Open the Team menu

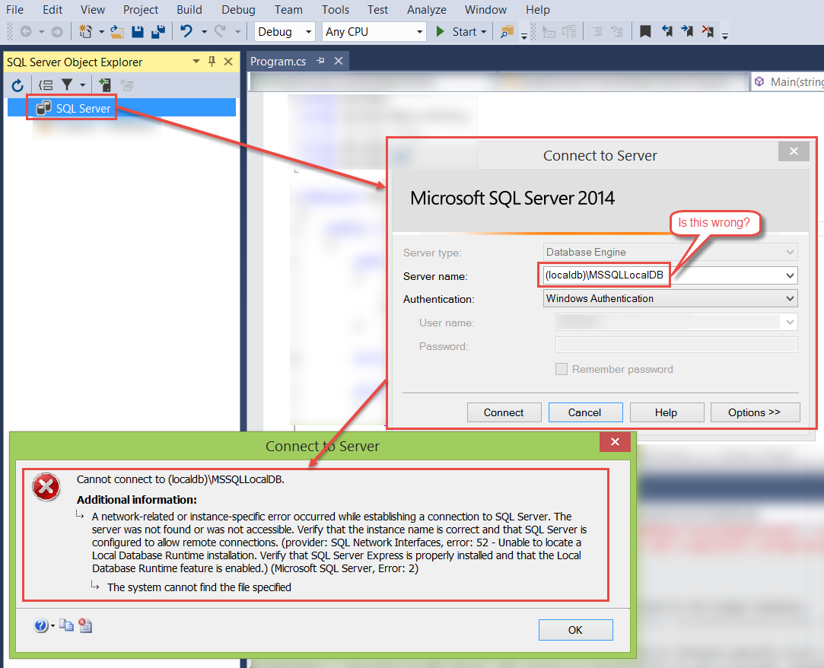(x=288, y=9)
